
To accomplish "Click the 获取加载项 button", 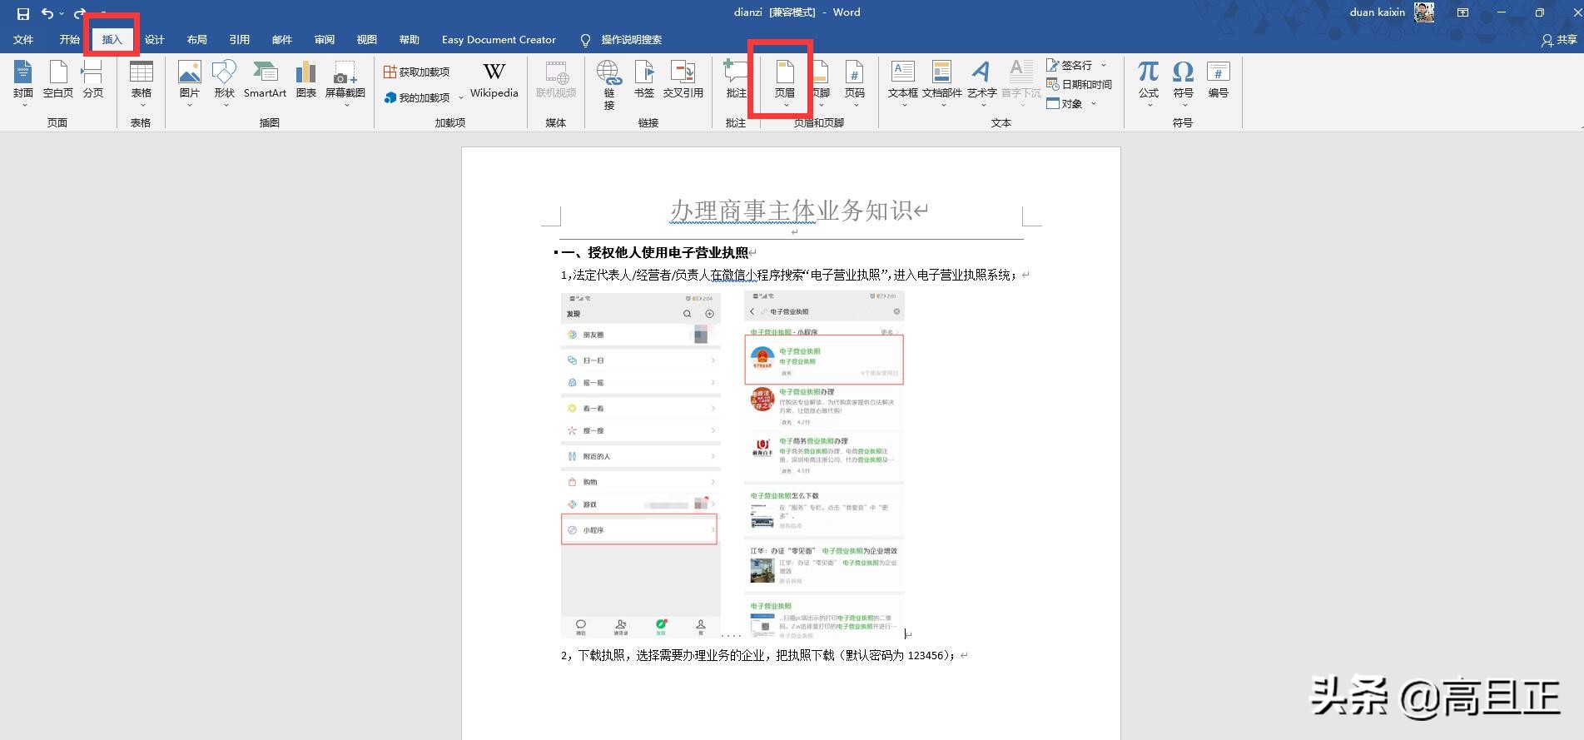I will 416,72.
